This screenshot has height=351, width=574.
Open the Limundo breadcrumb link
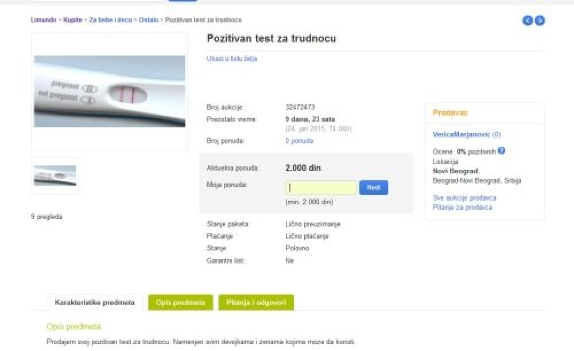coord(44,20)
